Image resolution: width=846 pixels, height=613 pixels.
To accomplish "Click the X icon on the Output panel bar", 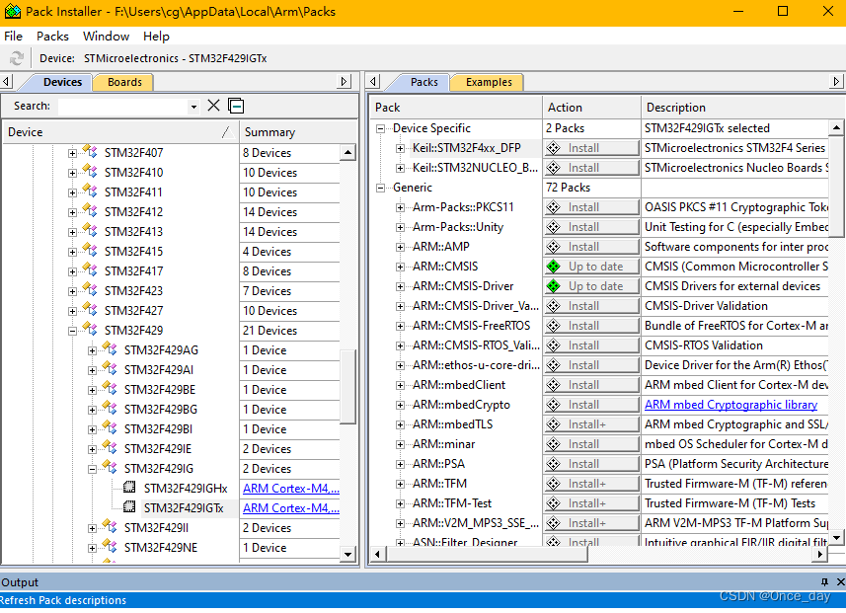I will click(841, 581).
